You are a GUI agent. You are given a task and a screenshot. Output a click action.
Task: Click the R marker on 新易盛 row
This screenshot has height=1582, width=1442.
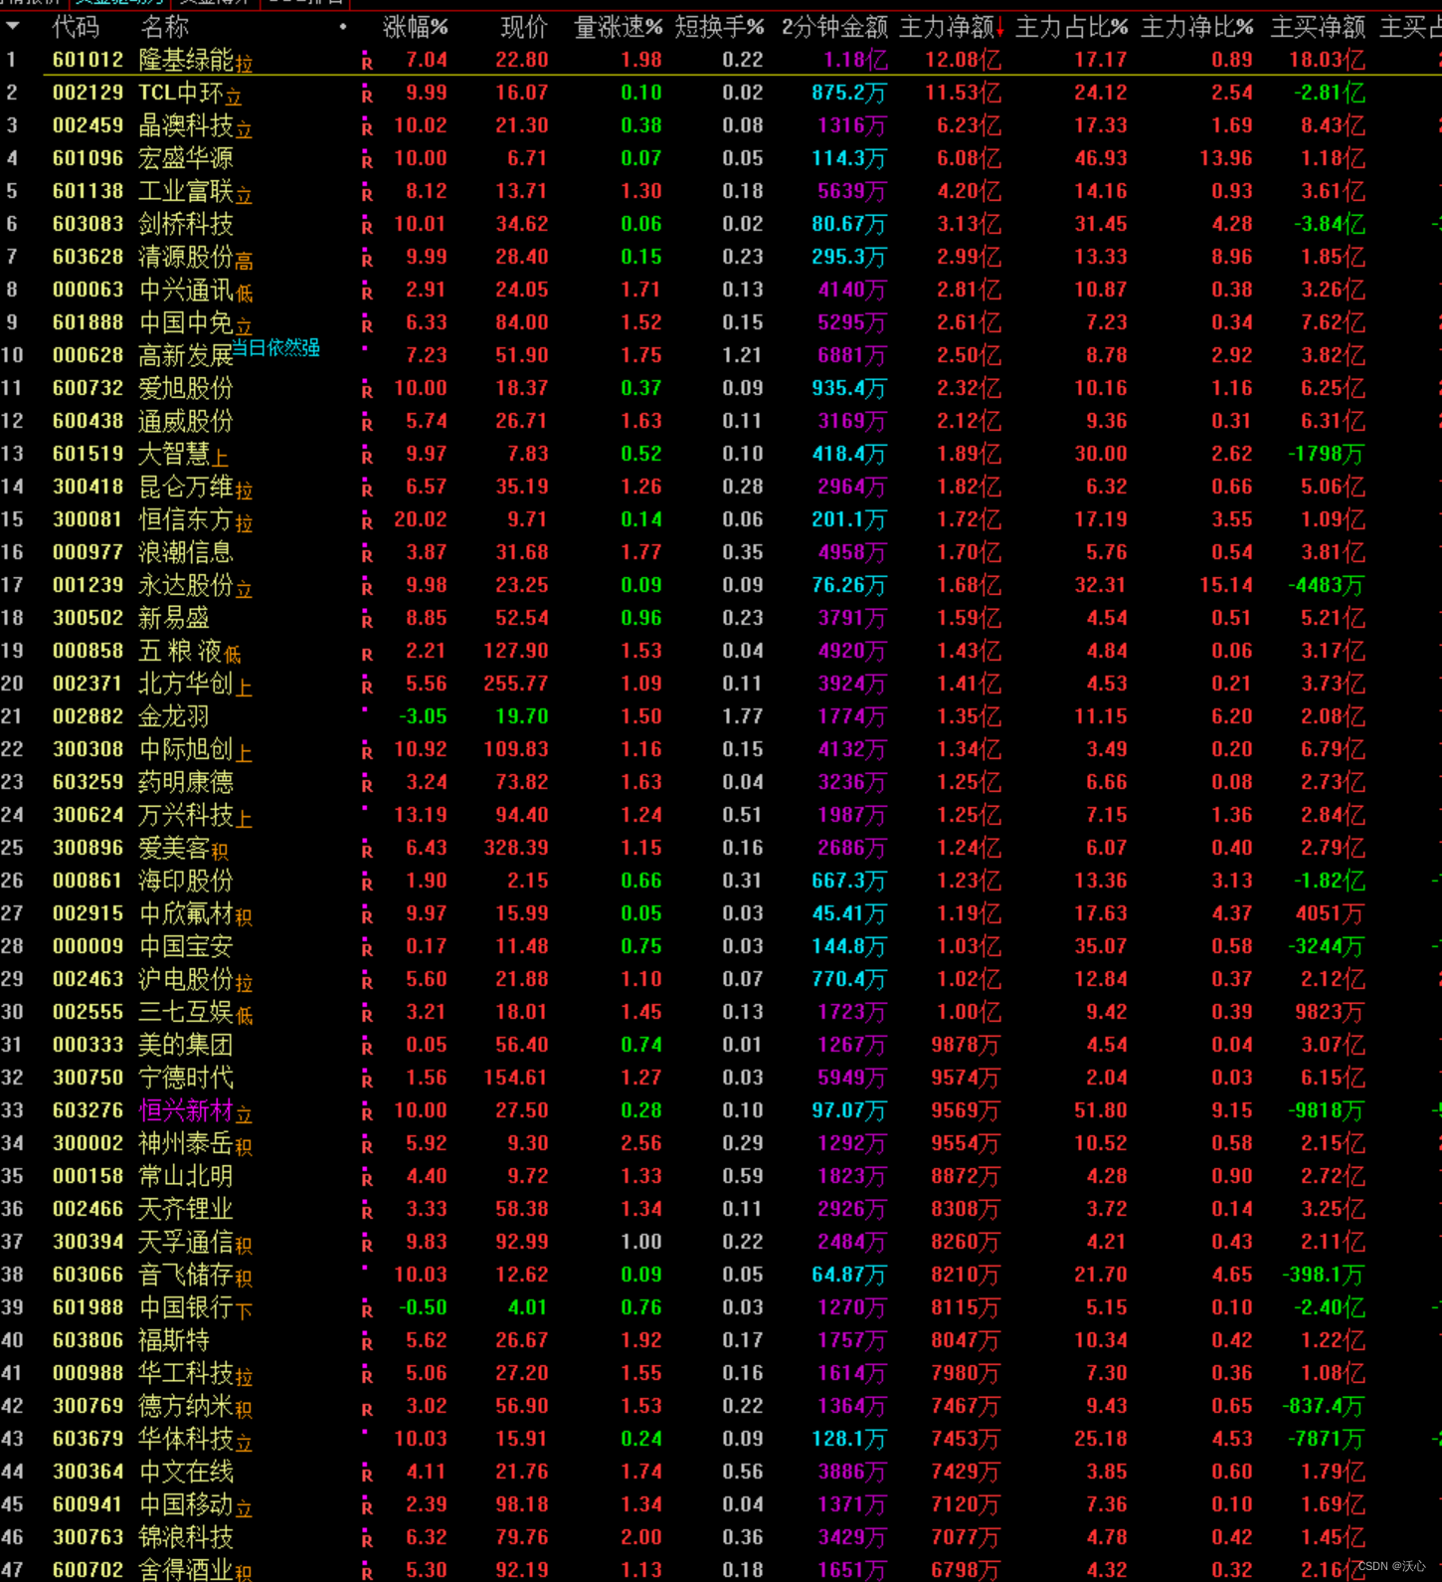(367, 620)
